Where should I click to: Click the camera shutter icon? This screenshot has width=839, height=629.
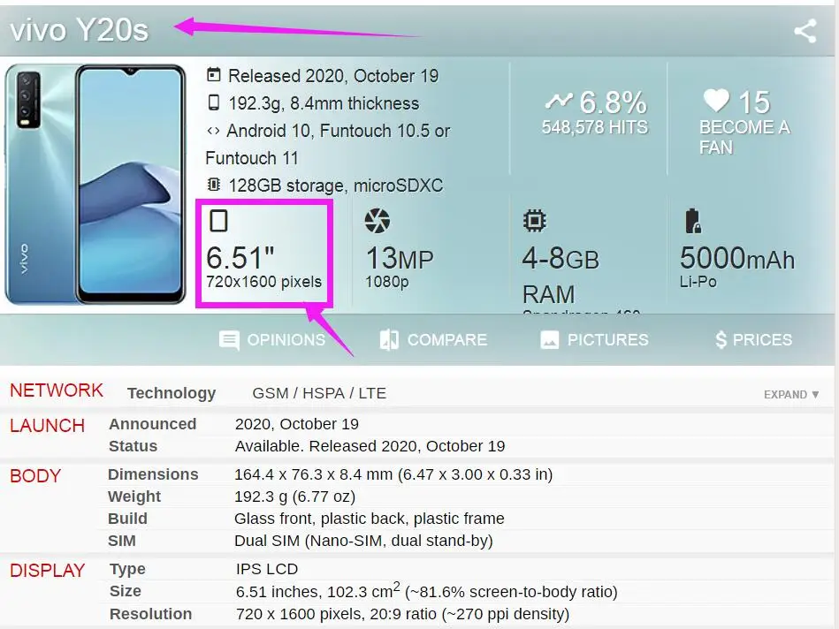tap(378, 221)
